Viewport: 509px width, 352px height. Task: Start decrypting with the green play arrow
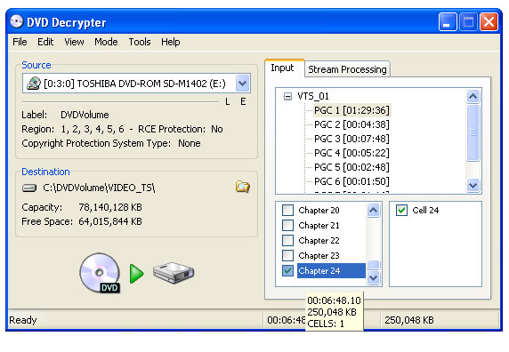tap(136, 274)
